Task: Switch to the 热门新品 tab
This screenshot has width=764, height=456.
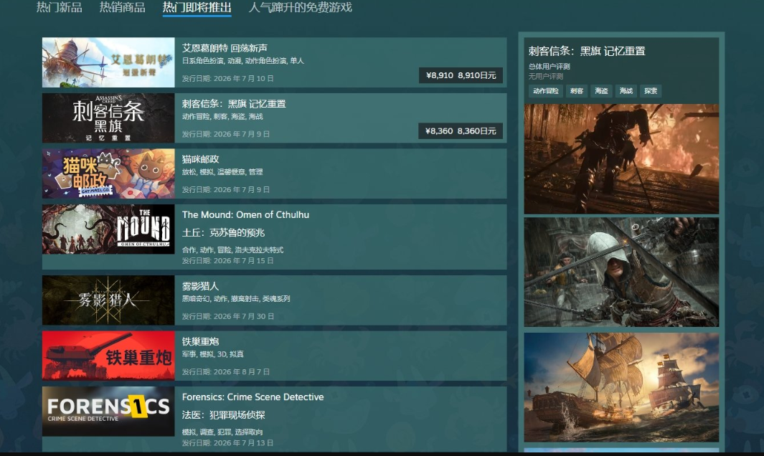Action: point(59,7)
